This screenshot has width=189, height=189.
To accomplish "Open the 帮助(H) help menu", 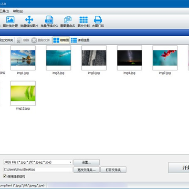I will point(18,11).
